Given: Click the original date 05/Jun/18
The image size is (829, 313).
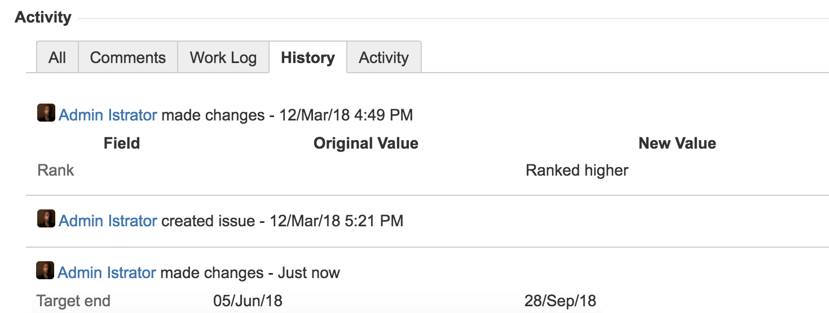Looking at the screenshot, I should click(248, 301).
